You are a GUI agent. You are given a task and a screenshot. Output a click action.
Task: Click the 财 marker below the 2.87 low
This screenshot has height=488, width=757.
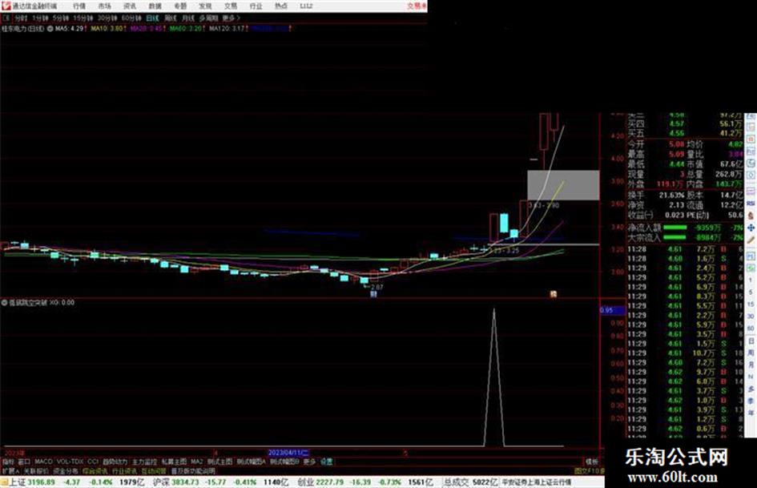(x=373, y=294)
